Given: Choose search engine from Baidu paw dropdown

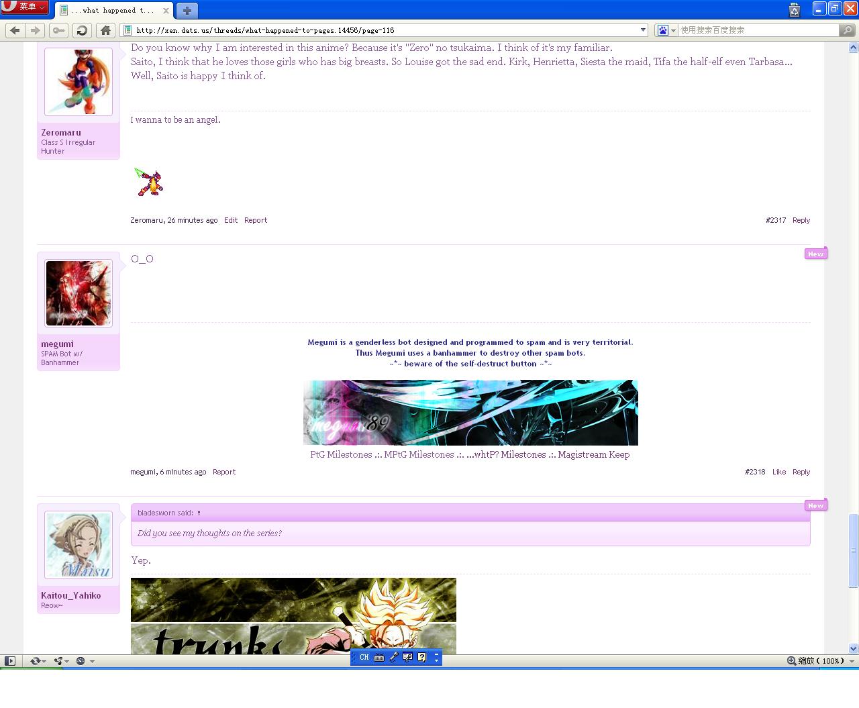Looking at the screenshot, I should [x=666, y=30].
